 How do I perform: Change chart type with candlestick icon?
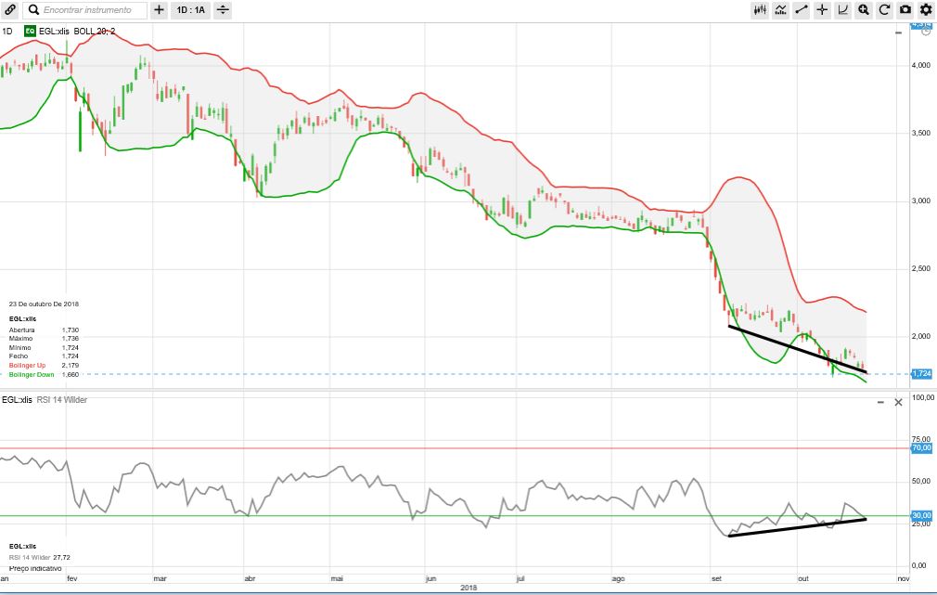tap(760, 10)
